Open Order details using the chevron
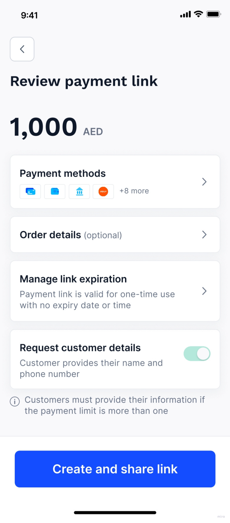The width and height of the screenshot is (230, 523). [204, 235]
